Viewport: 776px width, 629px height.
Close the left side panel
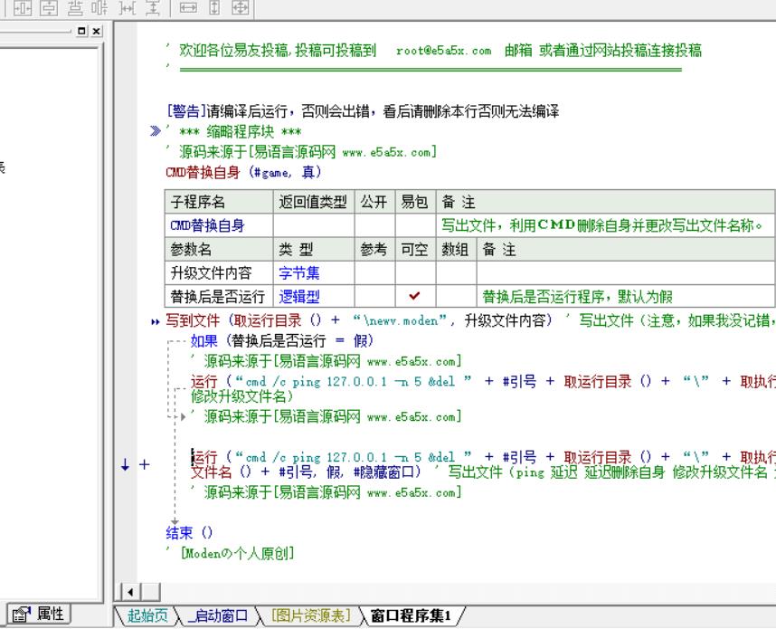(x=97, y=31)
